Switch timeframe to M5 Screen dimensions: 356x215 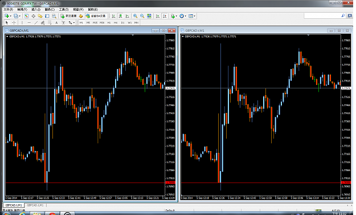tap(88, 22)
